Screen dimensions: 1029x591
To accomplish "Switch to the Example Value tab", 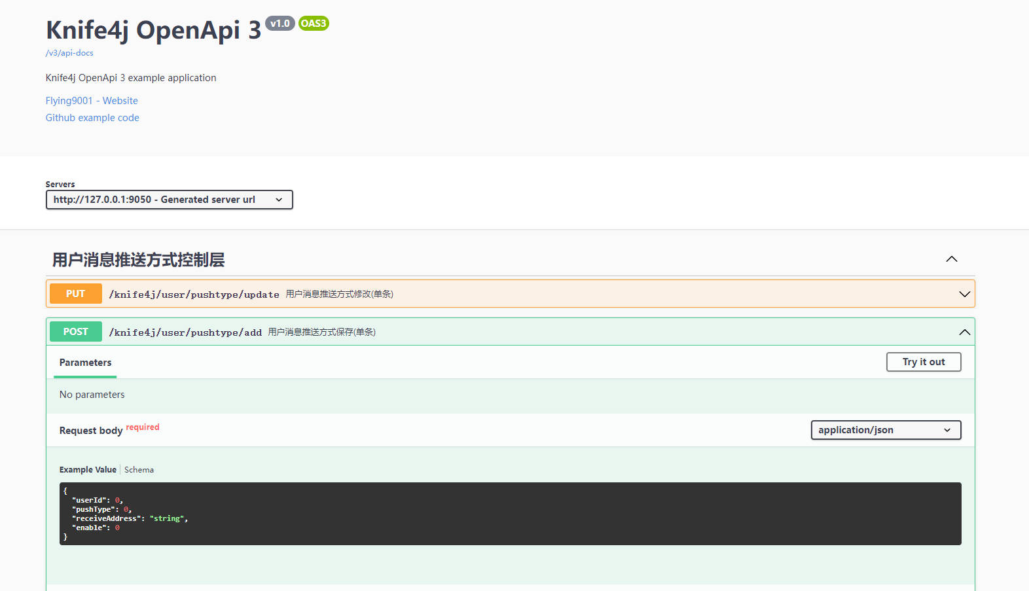I will click(88, 470).
